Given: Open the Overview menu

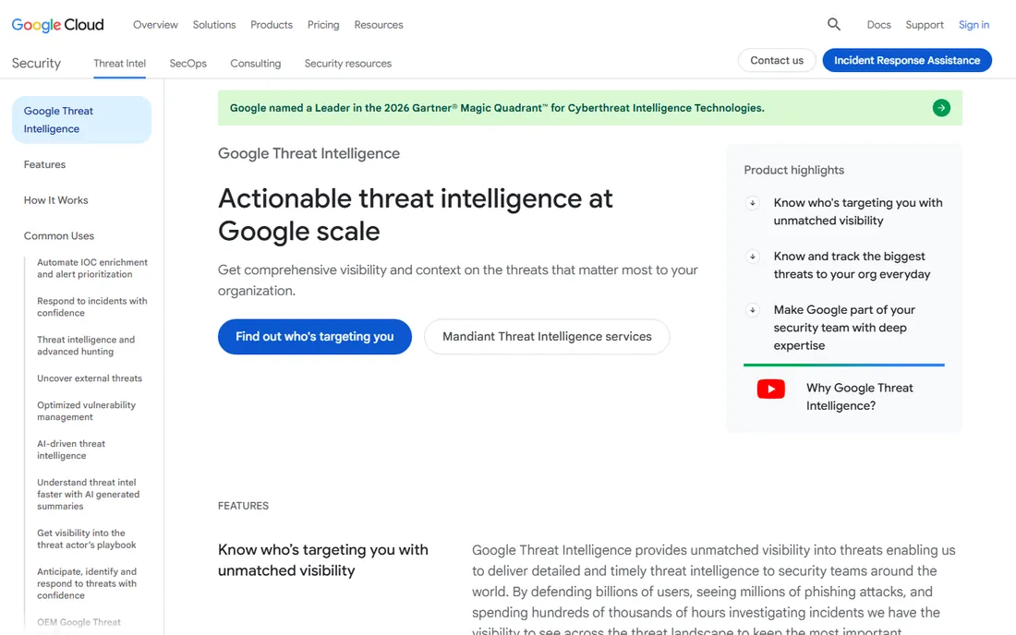Looking at the screenshot, I should coord(155,25).
